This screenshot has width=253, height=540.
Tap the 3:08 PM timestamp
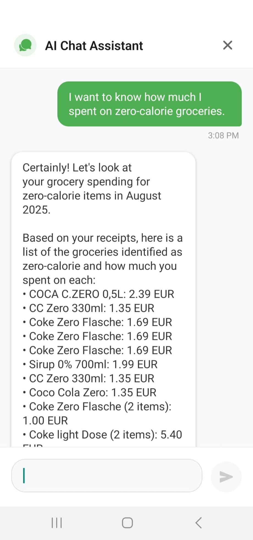(223, 135)
